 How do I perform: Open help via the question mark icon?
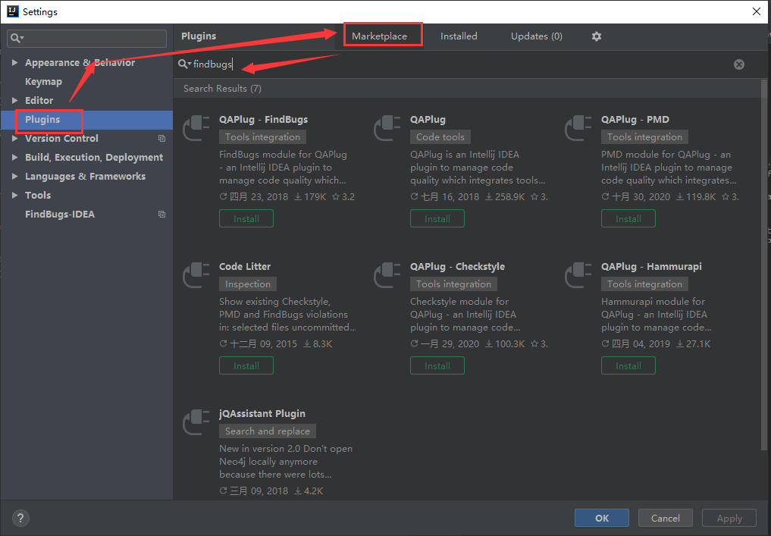pos(20,518)
